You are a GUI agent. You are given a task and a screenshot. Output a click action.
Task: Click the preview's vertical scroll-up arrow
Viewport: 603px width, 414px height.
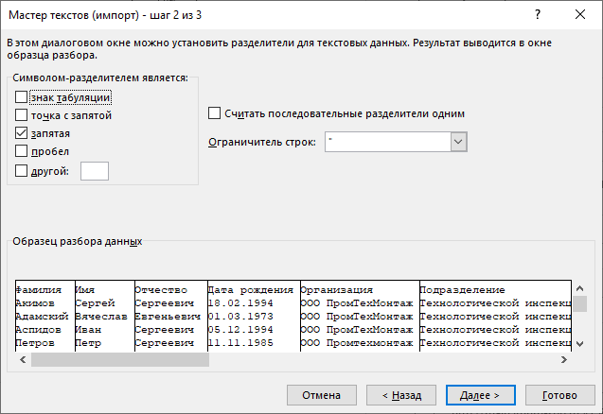pos(579,287)
